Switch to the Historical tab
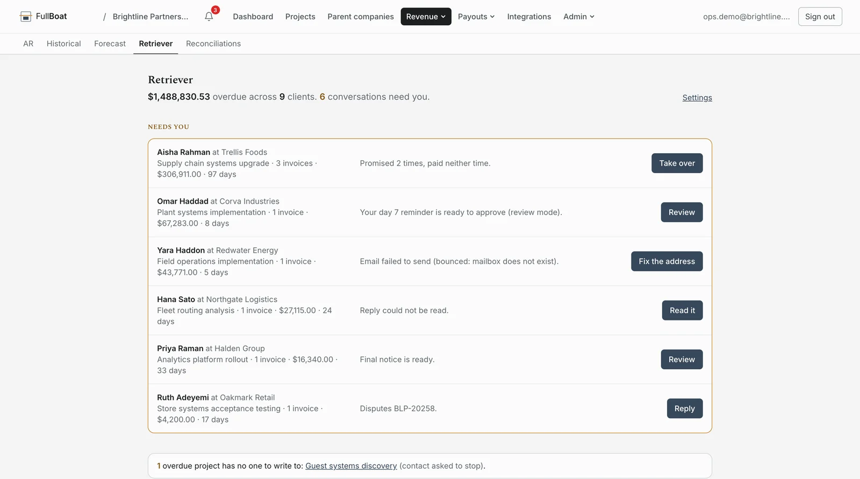Screen dimensions: 860x479 click(x=64, y=44)
